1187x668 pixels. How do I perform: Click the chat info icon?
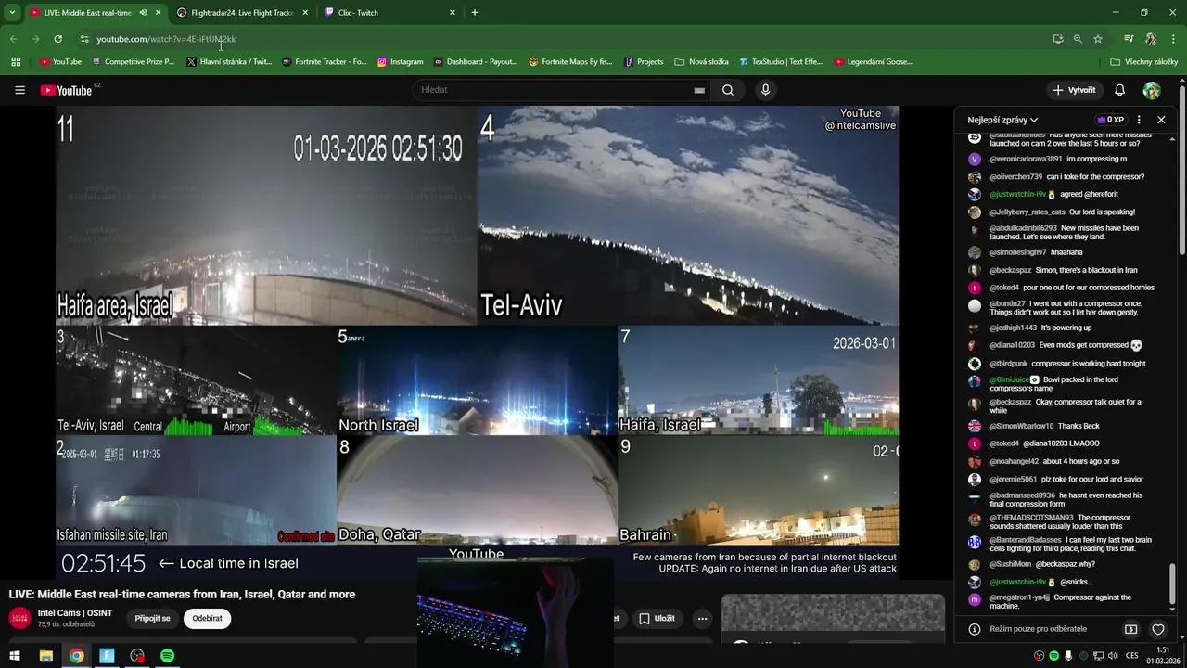pyautogui.click(x=975, y=629)
